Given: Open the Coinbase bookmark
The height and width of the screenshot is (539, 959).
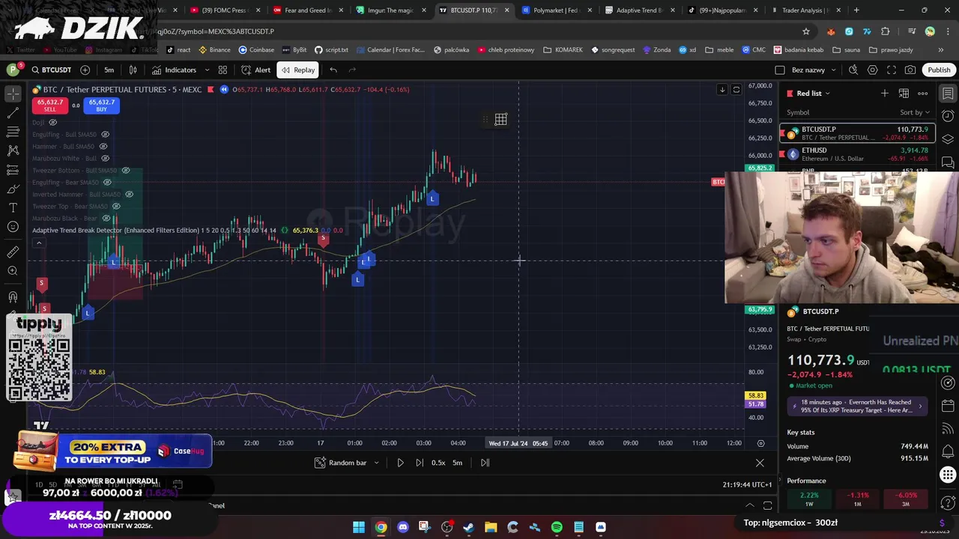Looking at the screenshot, I should tap(256, 50).
